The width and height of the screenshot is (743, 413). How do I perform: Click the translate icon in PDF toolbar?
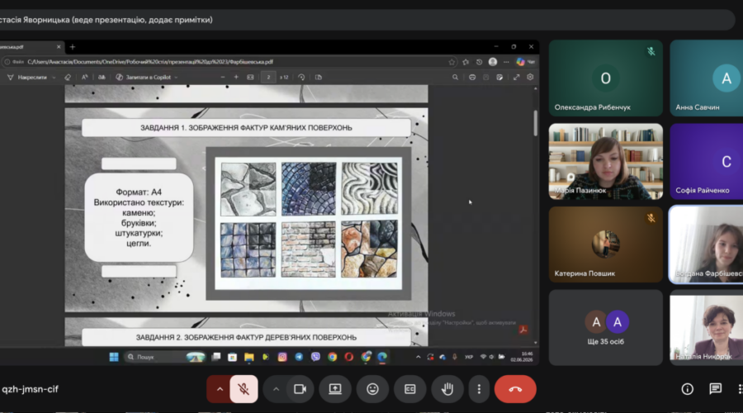102,78
